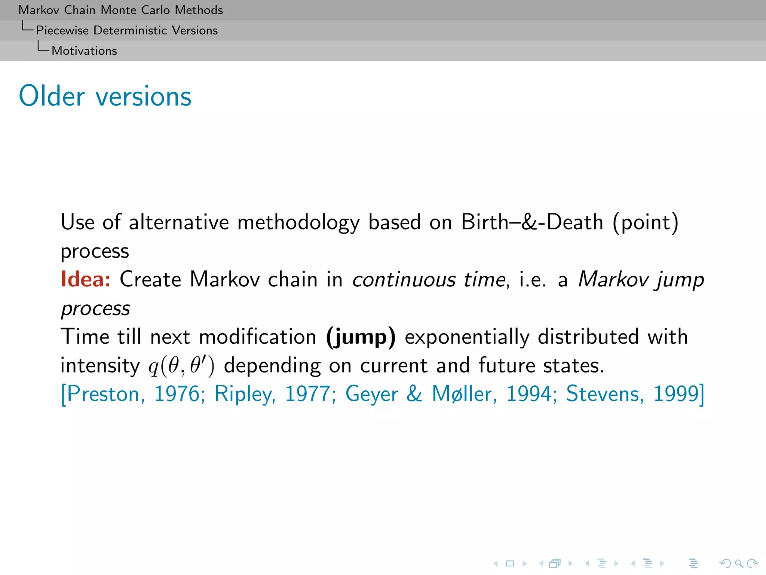Go to previous subsection arrow
Viewport: 766px width, 575px height.
[587, 563]
